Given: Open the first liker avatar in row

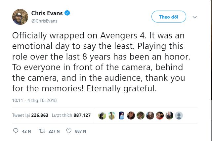Looking at the screenshot, I should click(102, 116).
